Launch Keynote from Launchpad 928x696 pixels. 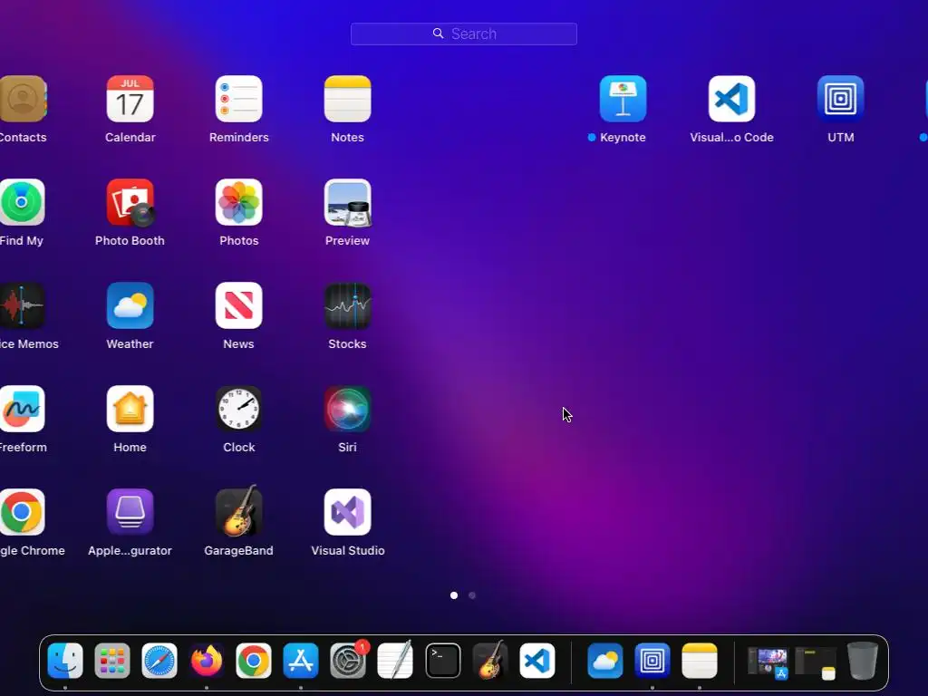tap(623, 99)
